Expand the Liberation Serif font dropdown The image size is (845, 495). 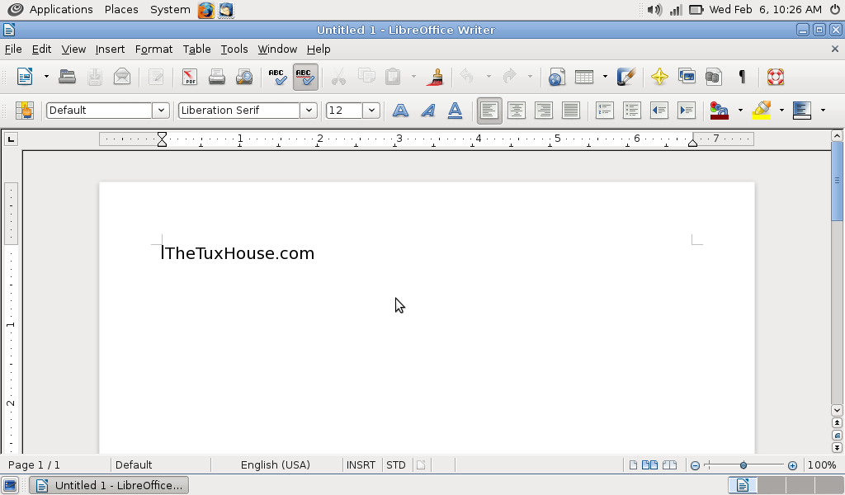pyautogui.click(x=309, y=111)
